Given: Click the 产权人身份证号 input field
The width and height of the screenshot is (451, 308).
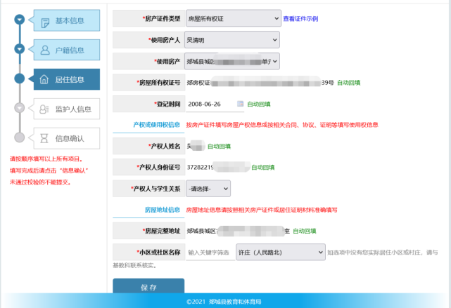Looking at the screenshot, I should (218, 167).
